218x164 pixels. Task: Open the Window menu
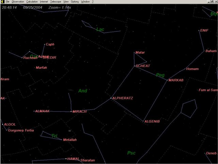point(85,2)
